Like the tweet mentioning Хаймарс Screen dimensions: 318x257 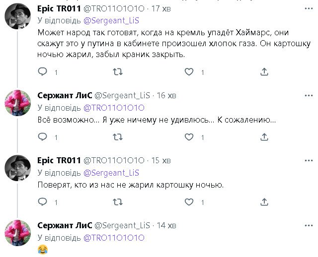tap(189, 72)
